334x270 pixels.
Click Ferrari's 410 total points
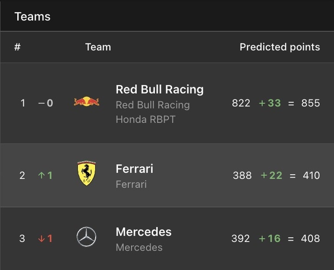311,175
